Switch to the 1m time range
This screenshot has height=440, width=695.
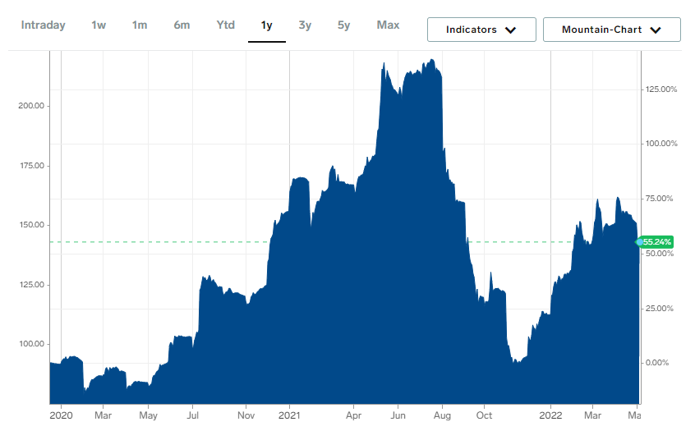pyautogui.click(x=140, y=25)
